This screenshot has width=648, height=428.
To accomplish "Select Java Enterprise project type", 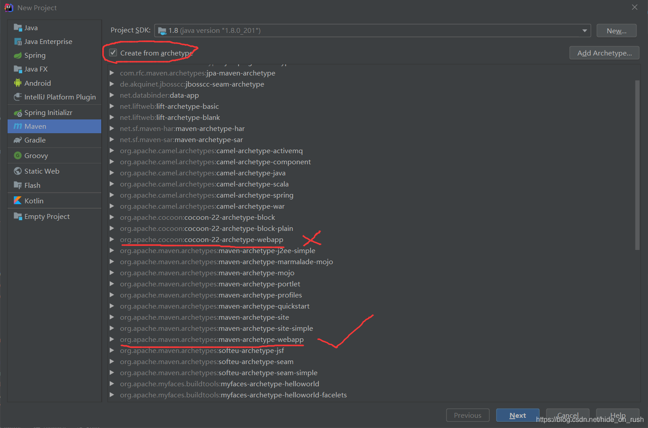I will click(x=54, y=41).
